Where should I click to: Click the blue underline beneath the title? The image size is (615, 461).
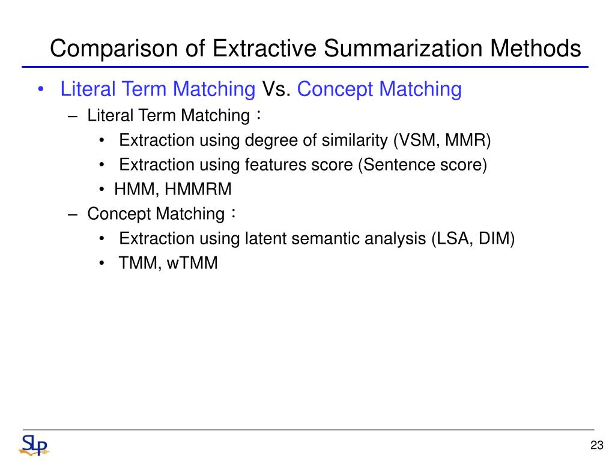coord(305,67)
